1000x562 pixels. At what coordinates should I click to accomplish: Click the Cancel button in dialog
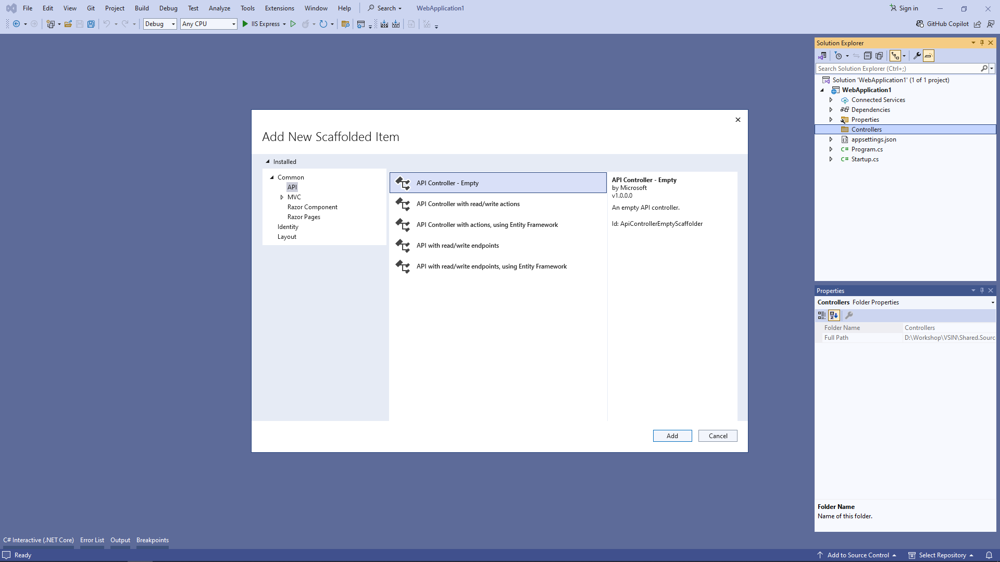click(x=717, y=436)
